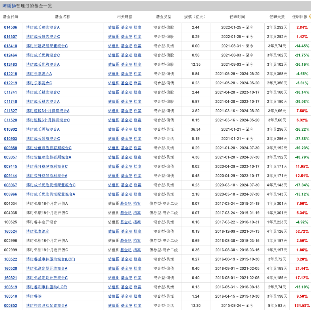Screen dimensions: 311x310
Task: Click the 基金名称 column header
Action: pyautogui.click(x=62, y=17)
